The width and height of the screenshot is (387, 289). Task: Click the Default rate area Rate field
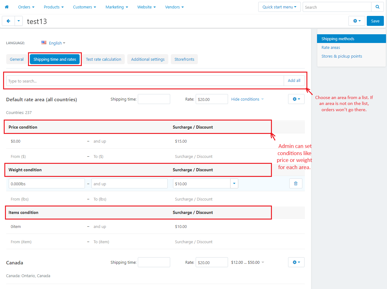[x=212, y=99]
